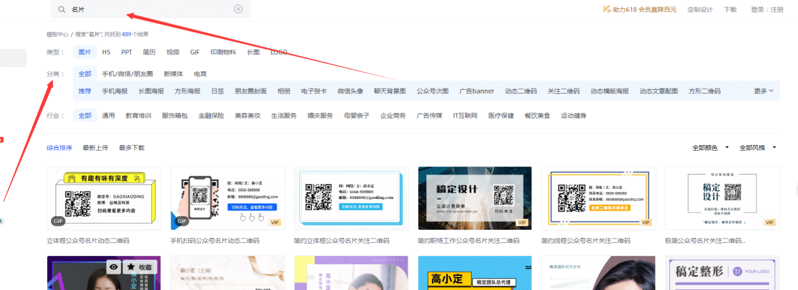Viewport: 798px width, 290px height.
Task: Open 手机扫码公众号名片动态二维码 template thumbnail
Action: pyautogui.click(x=227, y=197)
